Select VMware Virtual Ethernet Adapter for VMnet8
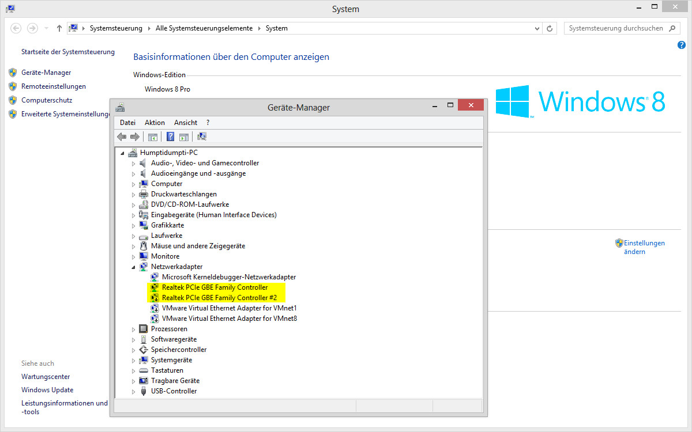The width and height of the screenshot is (692, 432). [x=230, y=319]
